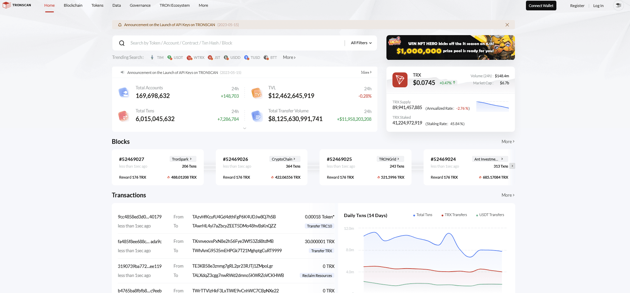This screenshot has width=630, height=293.
Task: Open block #52469027
Action: pos(131,159)
